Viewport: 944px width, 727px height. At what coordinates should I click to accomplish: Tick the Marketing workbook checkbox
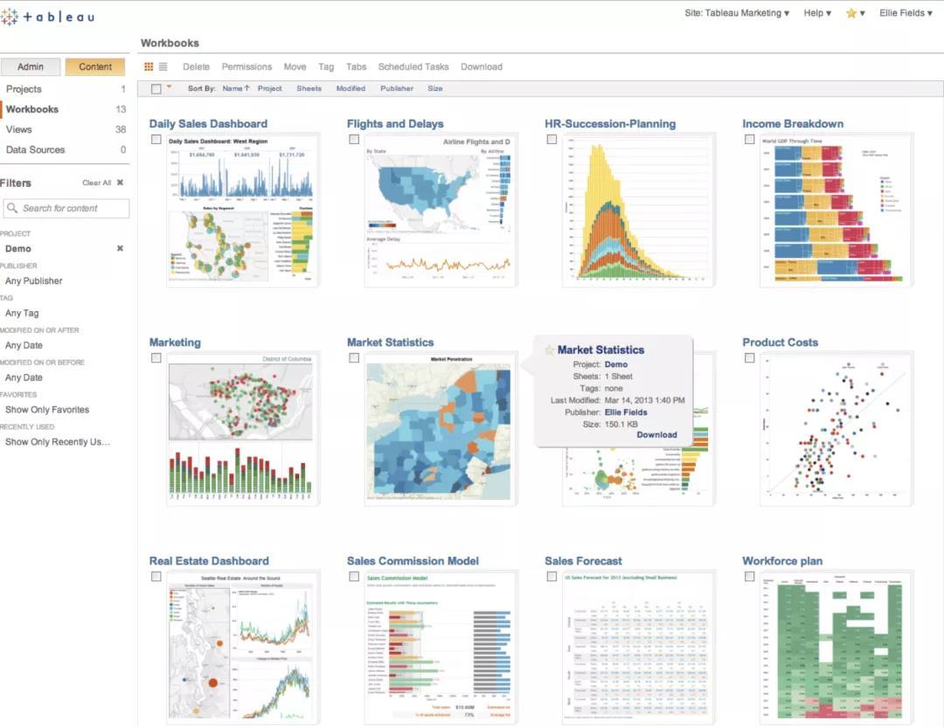pos(156,358)
